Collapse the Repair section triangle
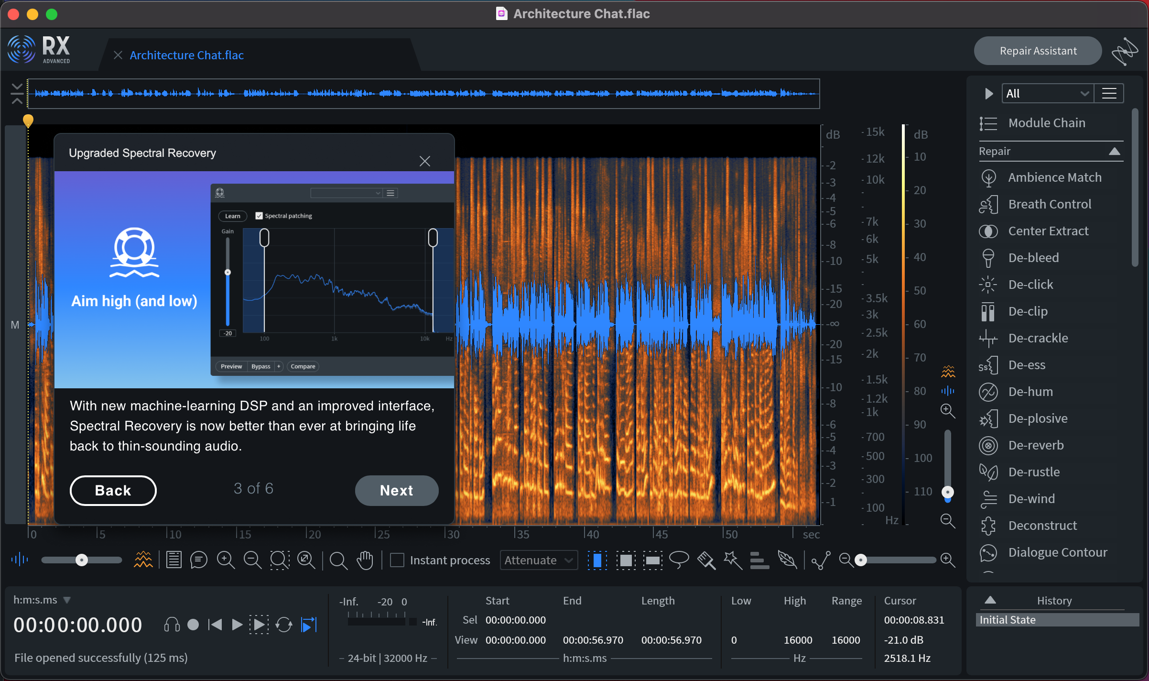The width and height of the screenshot is (1149, 681). point(1114,152)
